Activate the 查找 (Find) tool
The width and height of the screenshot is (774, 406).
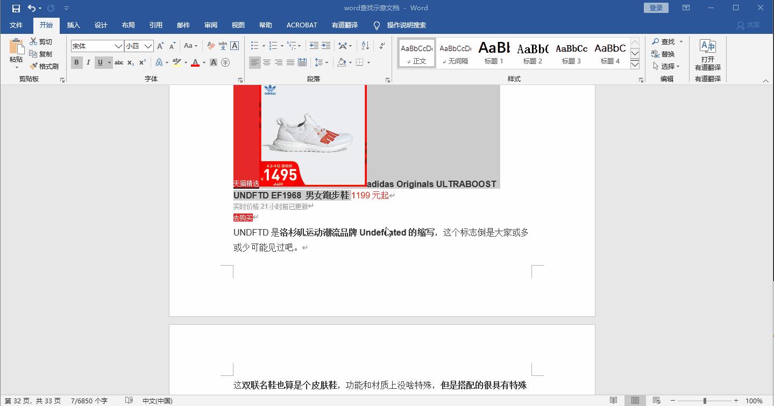[x=665, y=41]
